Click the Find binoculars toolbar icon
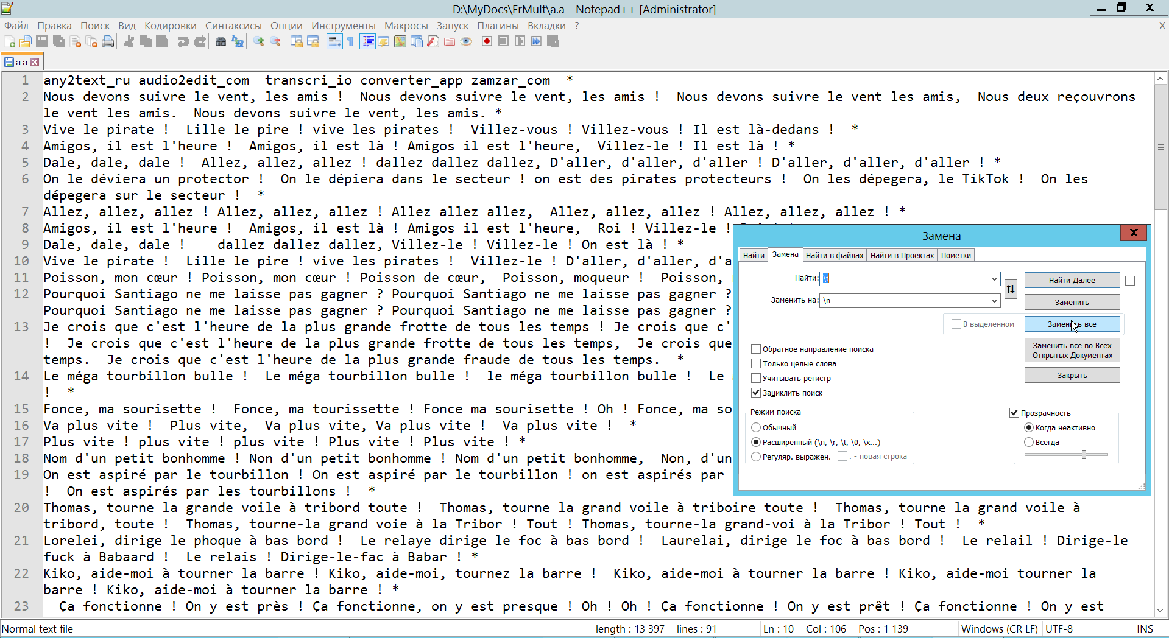Viewport: 1169px width, 638px height. (x=221, y=41)
